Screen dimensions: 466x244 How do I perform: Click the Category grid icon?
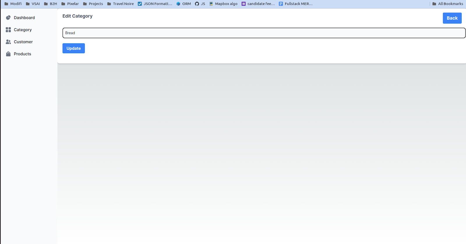tap(8, 30)
